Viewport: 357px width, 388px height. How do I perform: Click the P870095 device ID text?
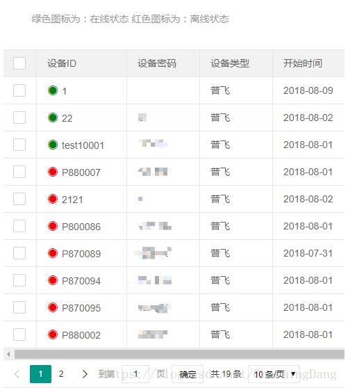81,308
